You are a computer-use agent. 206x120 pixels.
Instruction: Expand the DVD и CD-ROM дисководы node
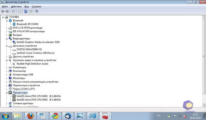7,28
